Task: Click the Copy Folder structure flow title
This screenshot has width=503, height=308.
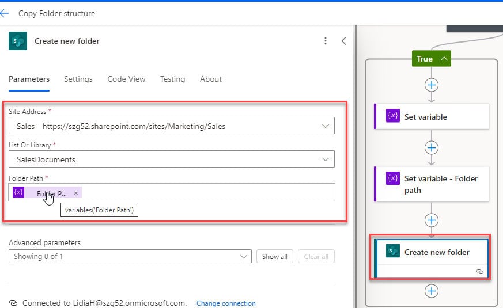Action: 56,13
